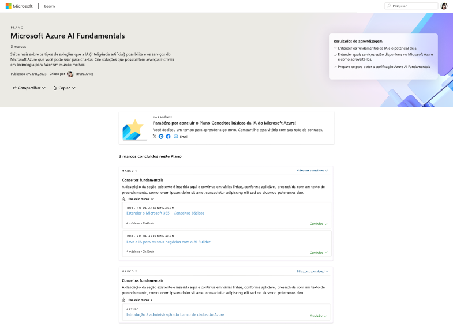The width and height of the screenshot is (453, 334).
Task: Share on X (Twitter) icon
Action: [155, 136]
